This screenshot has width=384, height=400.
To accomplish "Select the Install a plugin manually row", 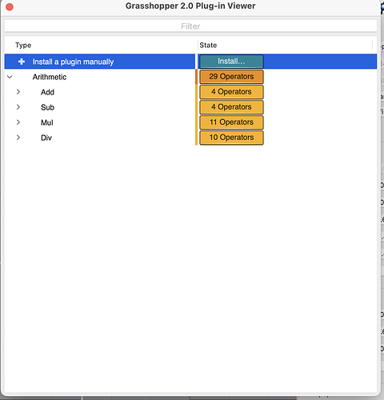I will point(190,62).
